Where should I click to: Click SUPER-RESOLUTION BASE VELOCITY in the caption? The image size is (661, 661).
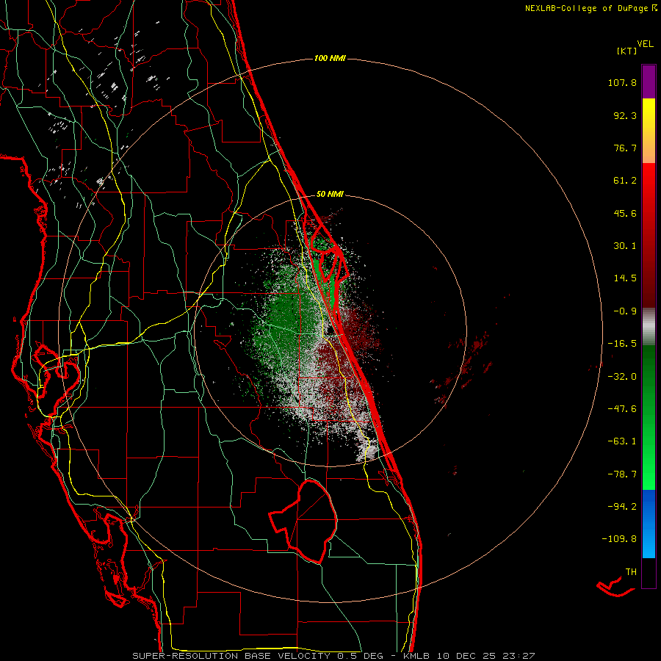click(231, 656)
